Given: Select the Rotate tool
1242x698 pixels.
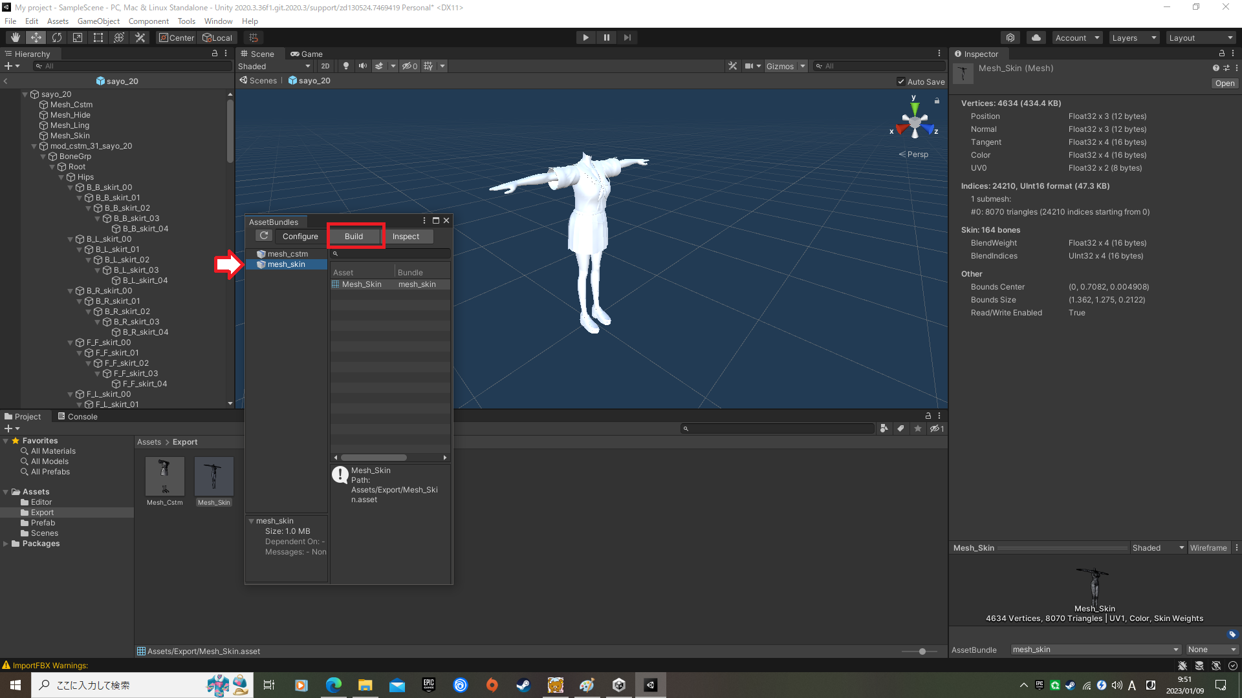Looking at the screenshot, I should (57, 37).
